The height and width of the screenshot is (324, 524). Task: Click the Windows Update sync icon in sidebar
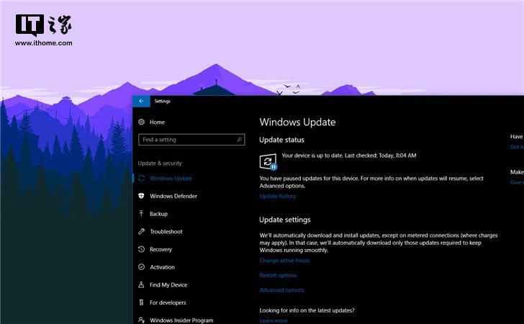click(141, 179)
